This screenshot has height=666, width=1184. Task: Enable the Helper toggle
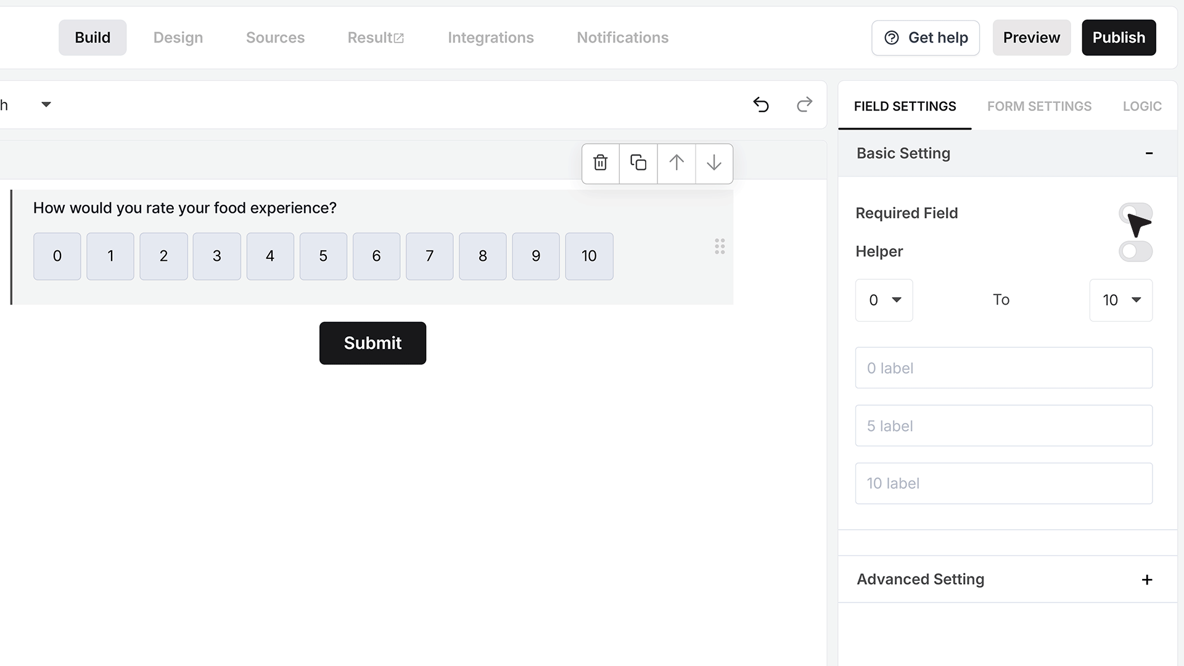coord(1135,251)
